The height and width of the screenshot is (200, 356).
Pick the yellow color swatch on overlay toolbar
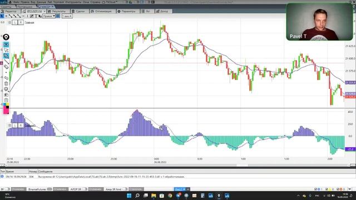tap(7, 104)
